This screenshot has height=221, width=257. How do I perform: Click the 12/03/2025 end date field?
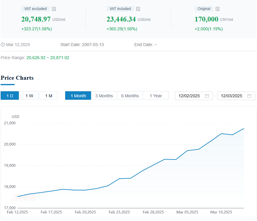click(x=232, y=96)
